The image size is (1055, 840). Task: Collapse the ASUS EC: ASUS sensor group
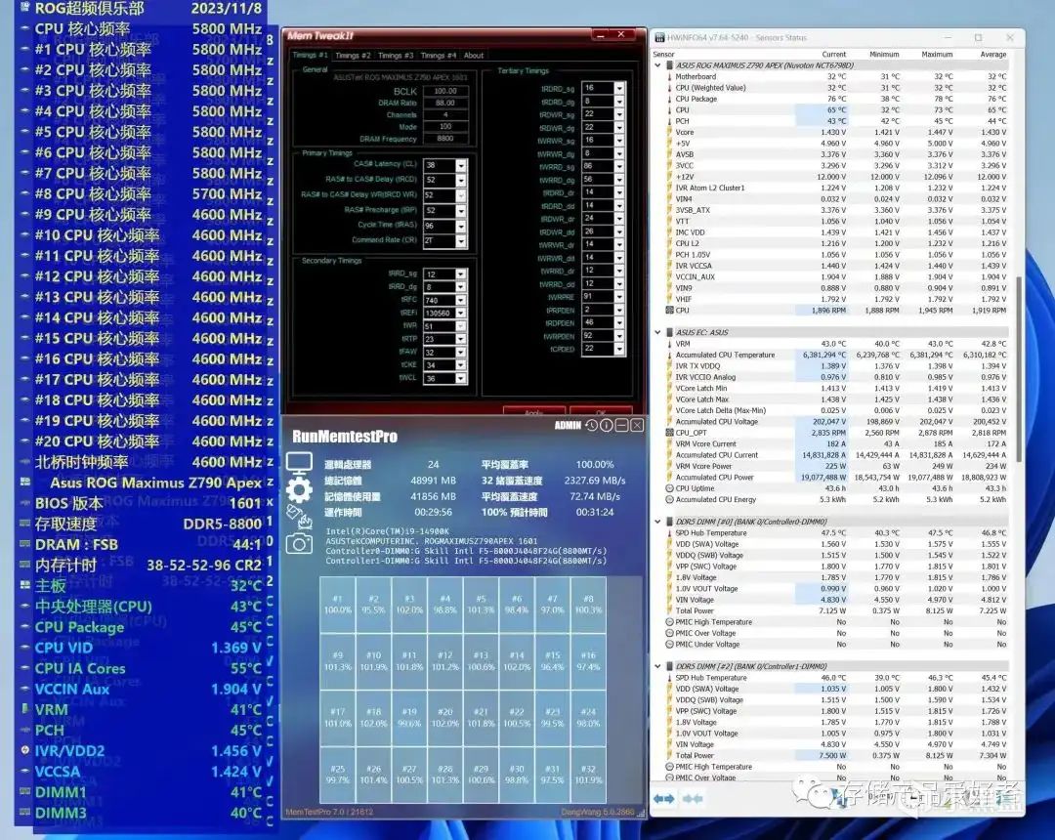coord(657,332)
